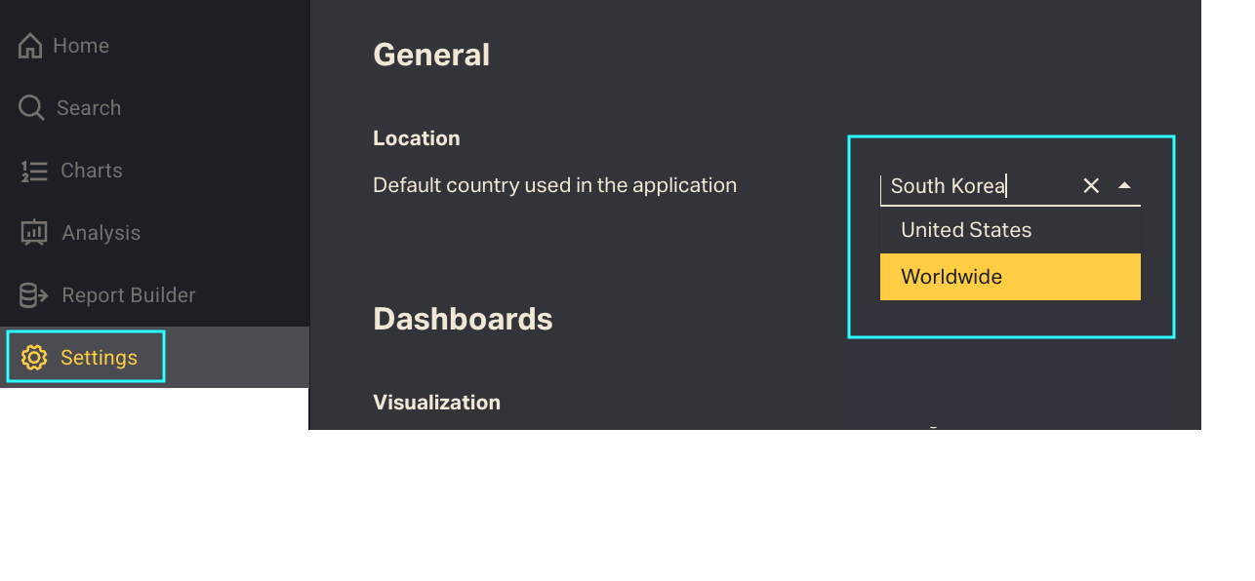Click the Search magnifying glass icon

(31, 108)
